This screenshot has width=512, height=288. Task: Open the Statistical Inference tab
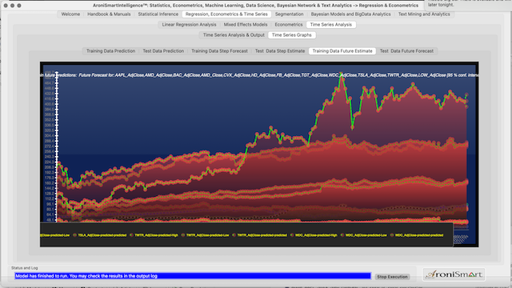tap(158, 14)
